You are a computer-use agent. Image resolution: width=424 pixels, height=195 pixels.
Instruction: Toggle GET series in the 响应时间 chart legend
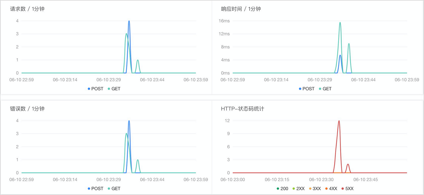click(x=325, y=89)
